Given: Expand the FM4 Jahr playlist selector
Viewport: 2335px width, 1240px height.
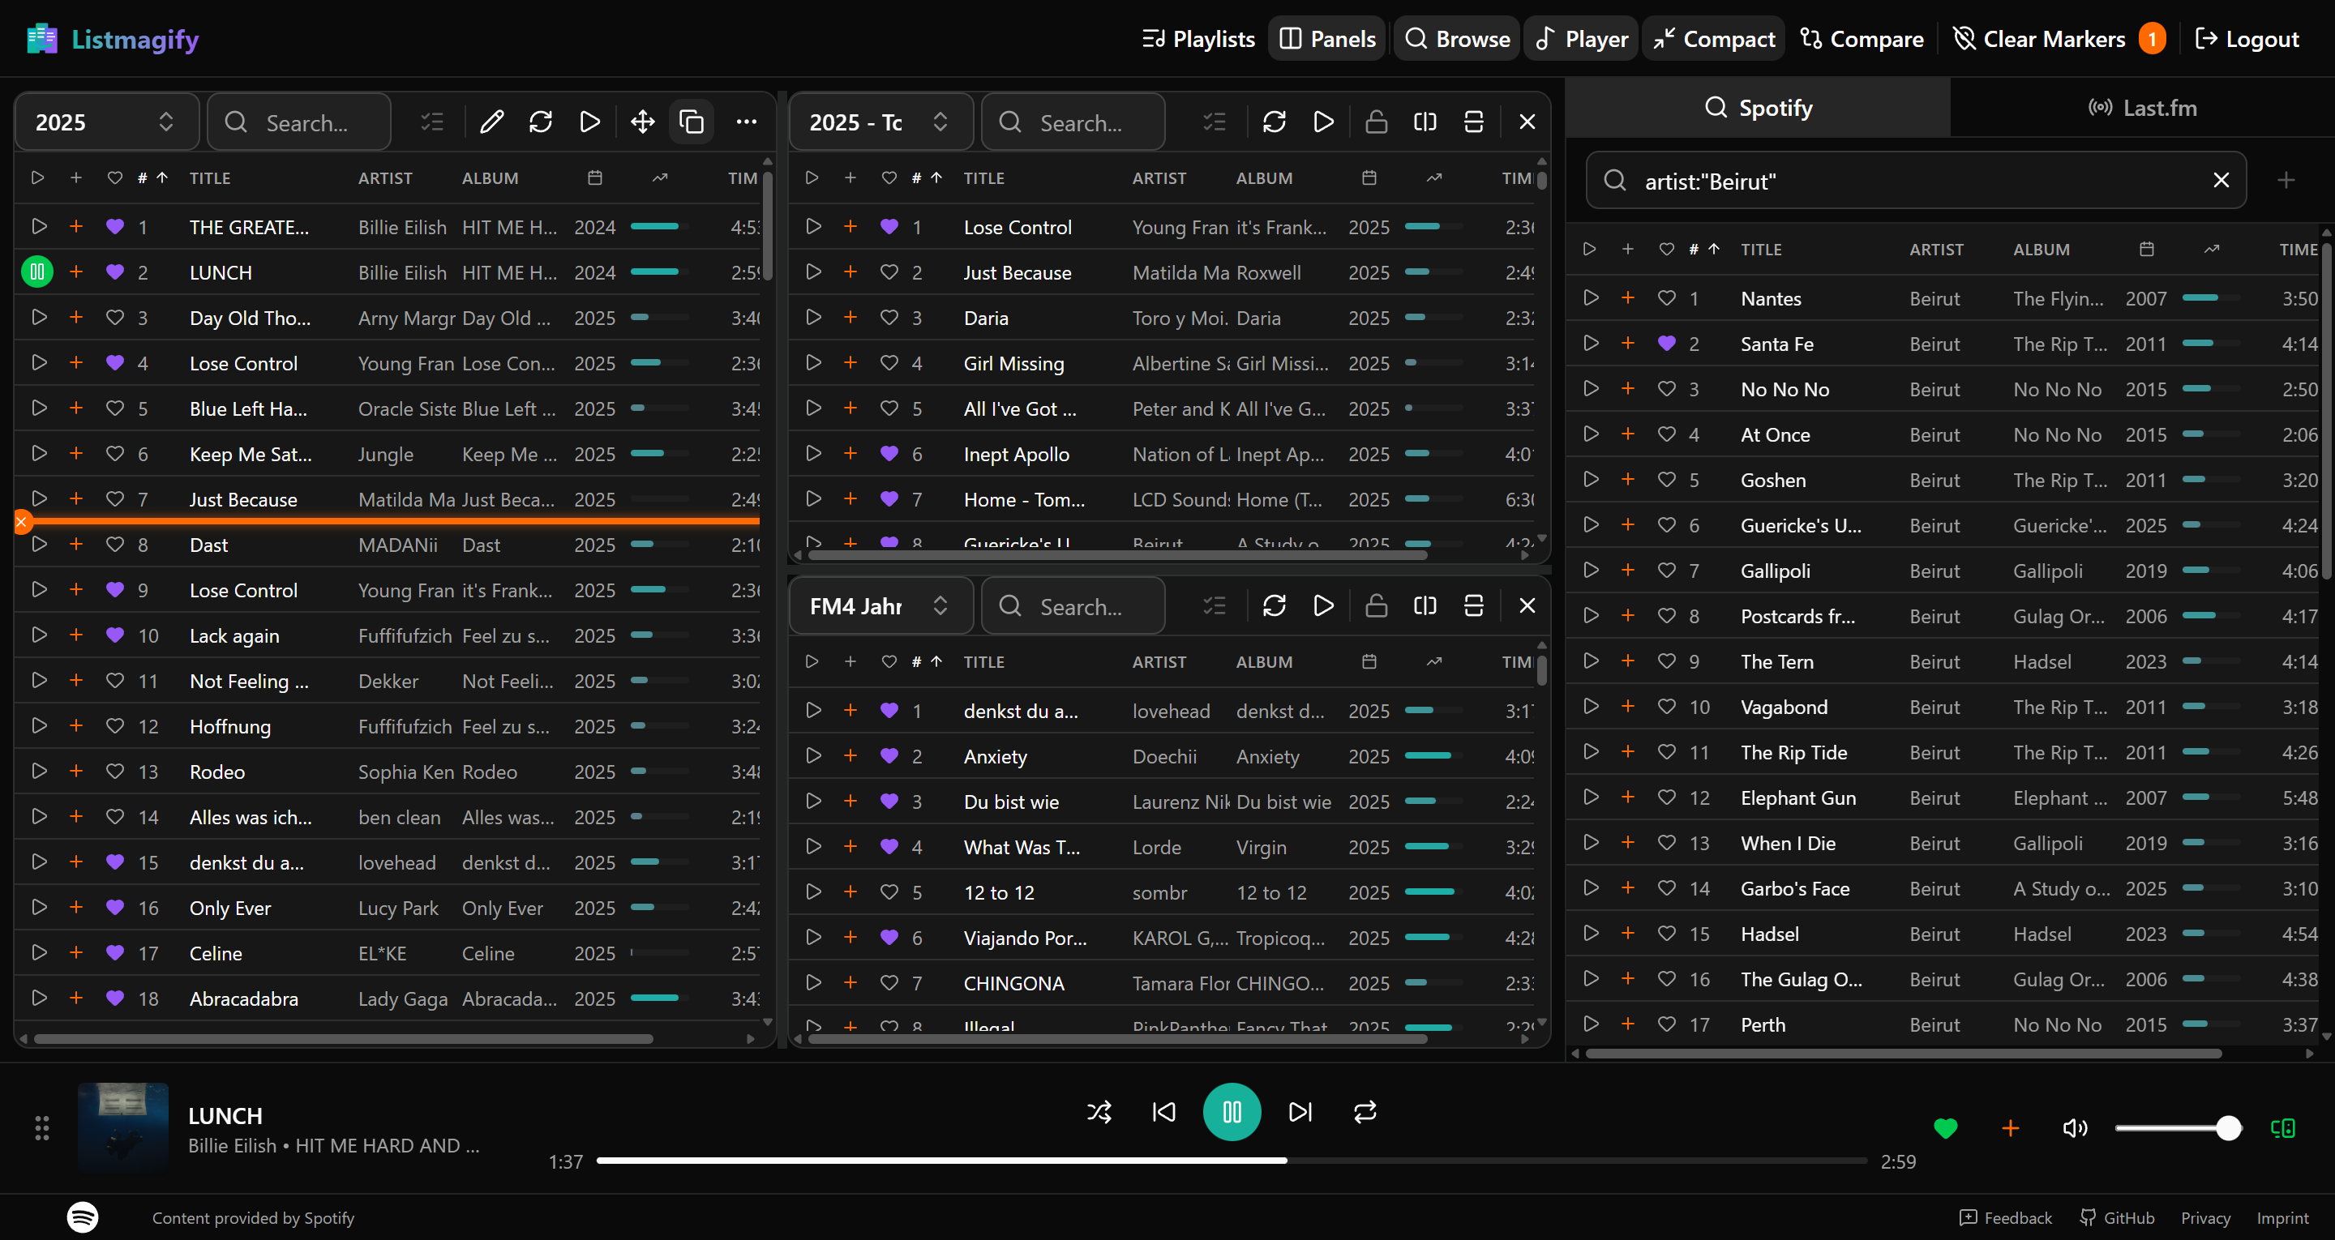Looking at the screenshot, I should 940,605.
